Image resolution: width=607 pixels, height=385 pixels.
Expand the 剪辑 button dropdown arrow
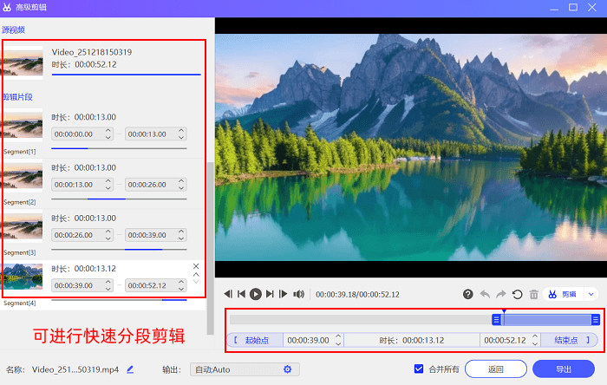pyautogui.click(x=591, y=295)
